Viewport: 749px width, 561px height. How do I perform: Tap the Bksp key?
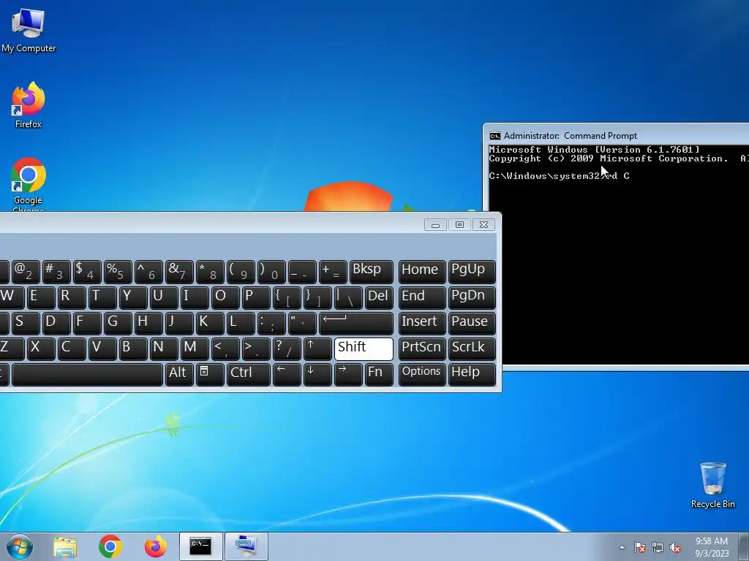(x=371, y=272)
